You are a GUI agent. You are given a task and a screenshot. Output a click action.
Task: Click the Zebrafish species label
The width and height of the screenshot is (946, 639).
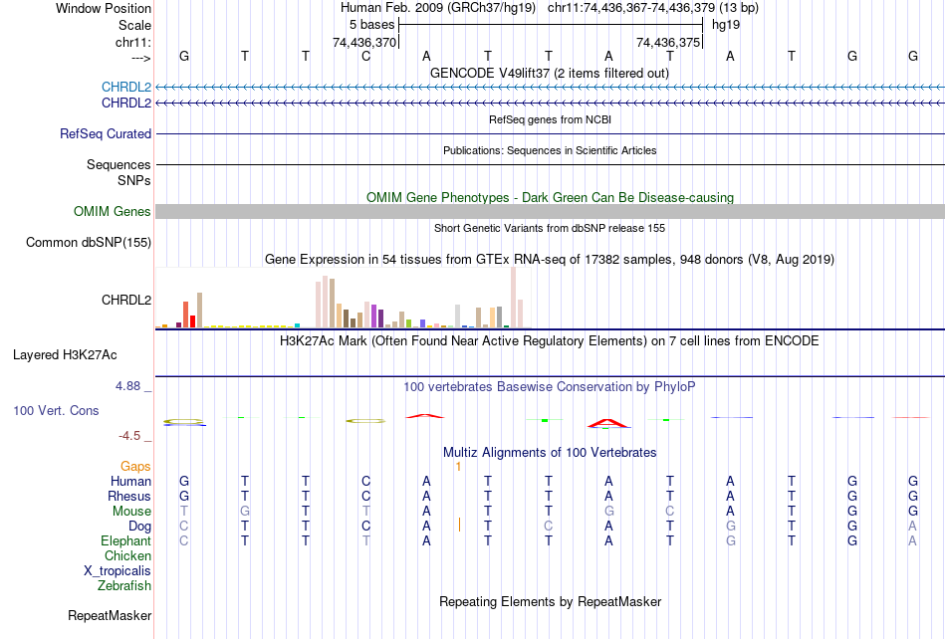pyautogui.click(x=124, y=585)
